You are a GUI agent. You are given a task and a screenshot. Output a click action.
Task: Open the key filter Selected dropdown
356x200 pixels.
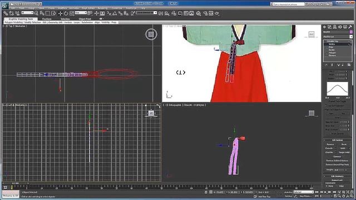point(304,192)
